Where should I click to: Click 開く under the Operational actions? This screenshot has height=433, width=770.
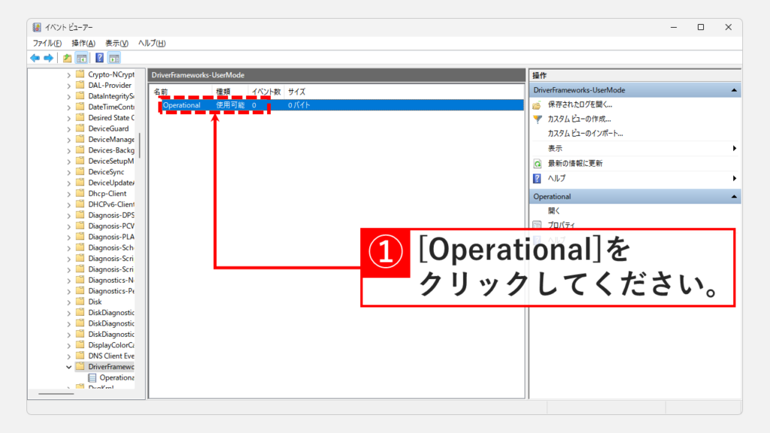click(554, 210)
